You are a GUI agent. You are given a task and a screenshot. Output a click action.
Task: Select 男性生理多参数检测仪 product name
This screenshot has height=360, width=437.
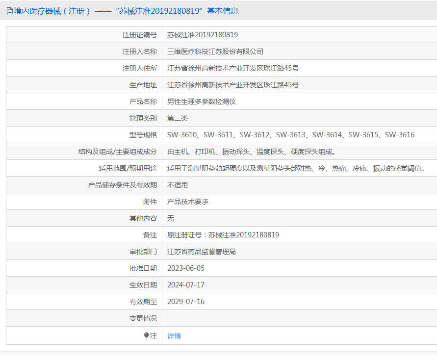click(x=202, y=102)
